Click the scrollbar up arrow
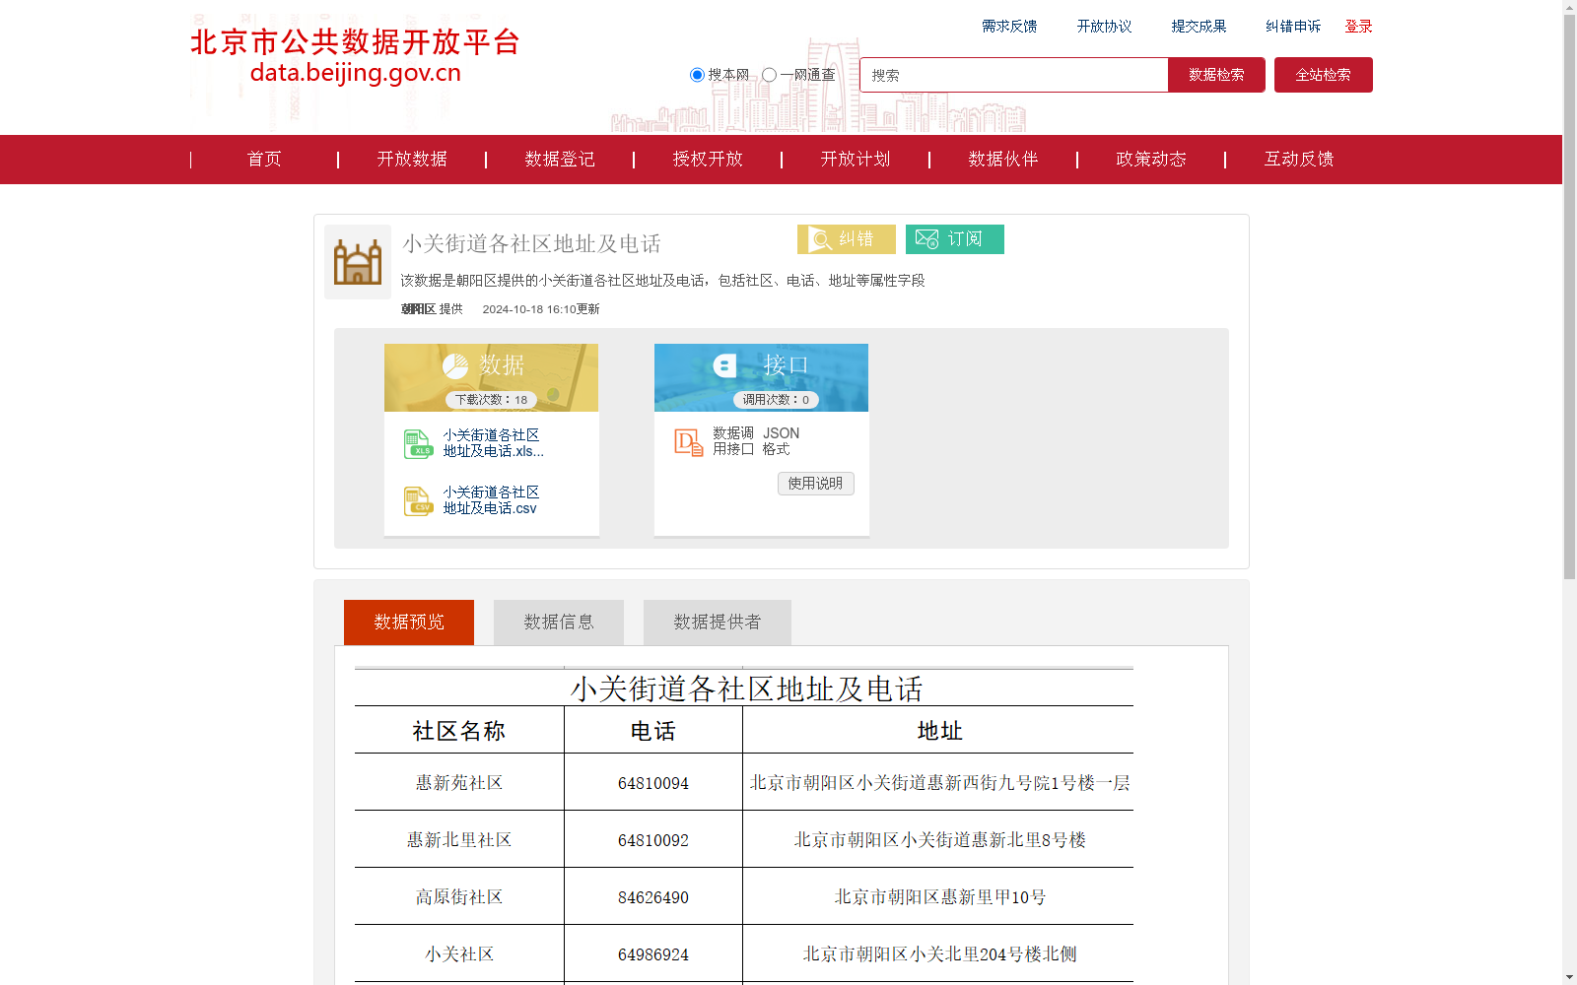This screenshot has width=1577, height=985. 1569,8
